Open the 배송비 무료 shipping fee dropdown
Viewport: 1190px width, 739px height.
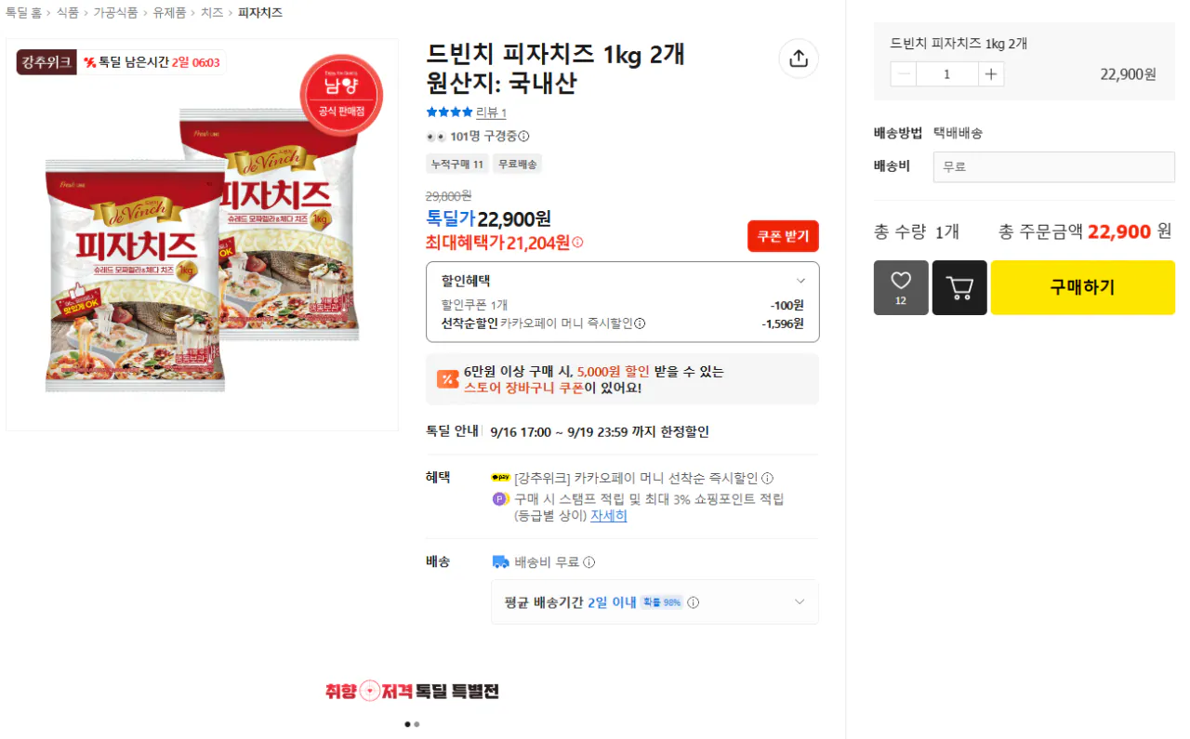point(1054,167)
